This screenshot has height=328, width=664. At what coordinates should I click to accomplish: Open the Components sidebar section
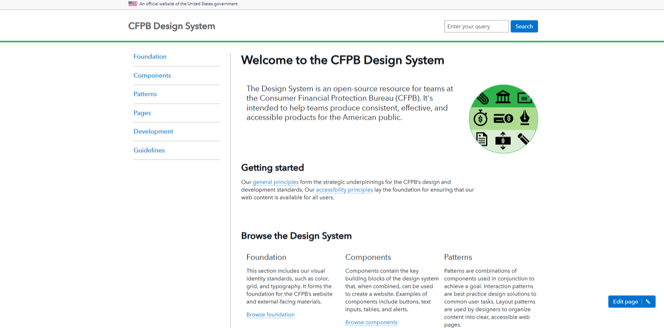pos(152,75)
